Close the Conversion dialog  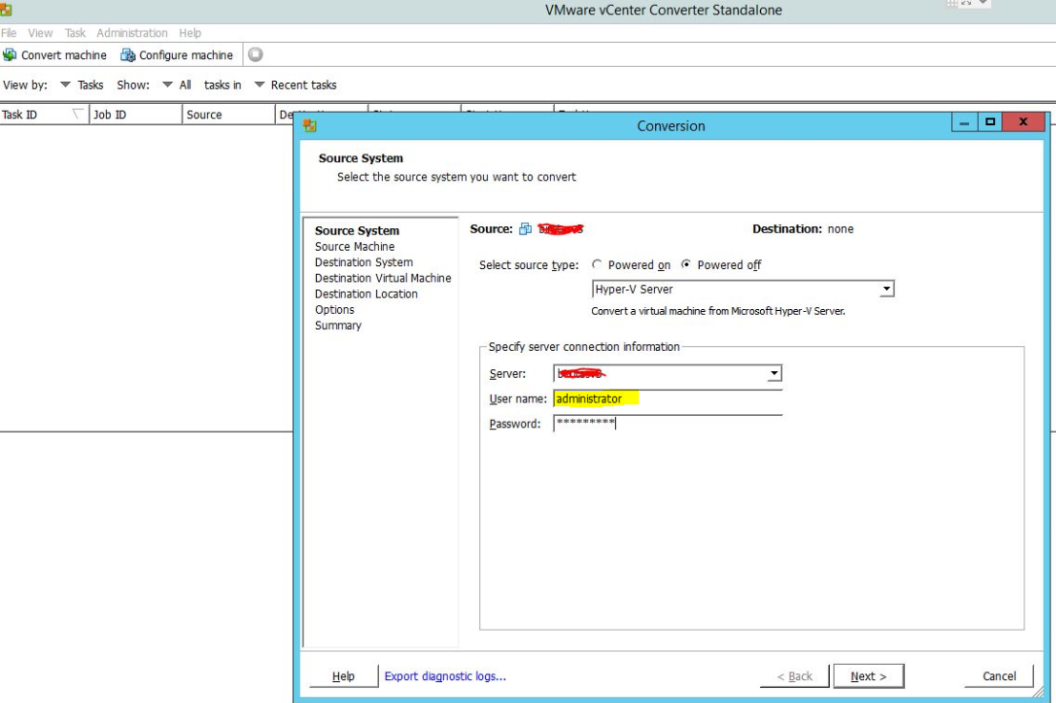point(1023,122)
